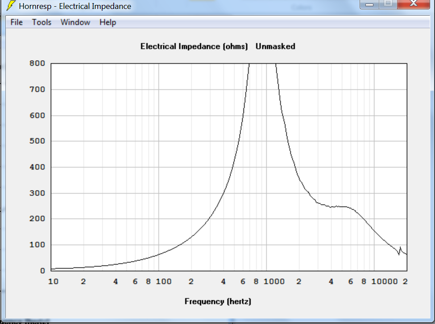Close the Hornresp Electrical Impedance window
The image size is (435, 324).
point(414,4)
